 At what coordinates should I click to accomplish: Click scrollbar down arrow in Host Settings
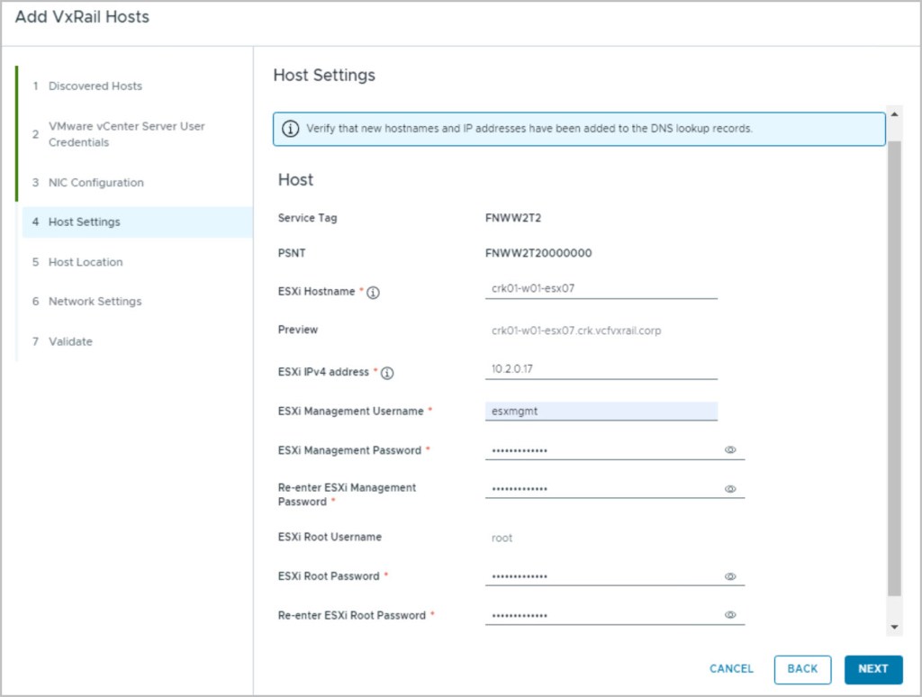coord(894,626)
